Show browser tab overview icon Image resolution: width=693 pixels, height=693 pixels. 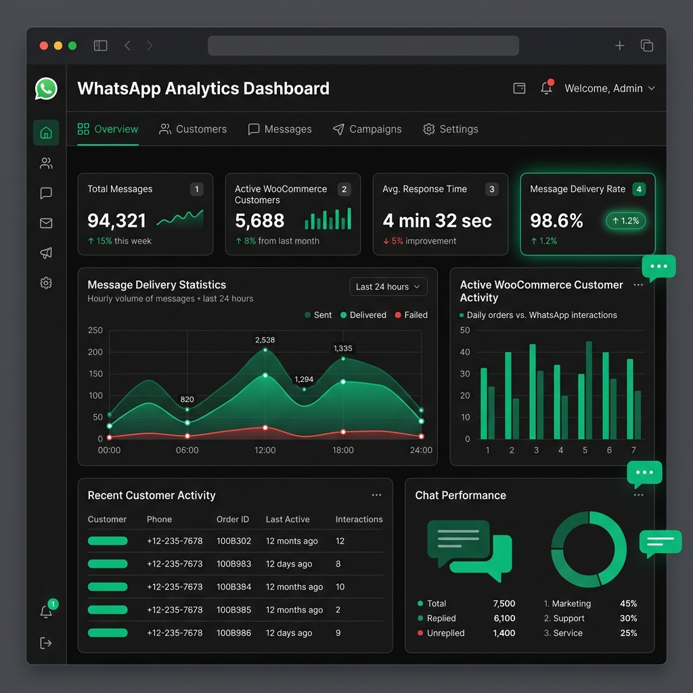[647, 45]
